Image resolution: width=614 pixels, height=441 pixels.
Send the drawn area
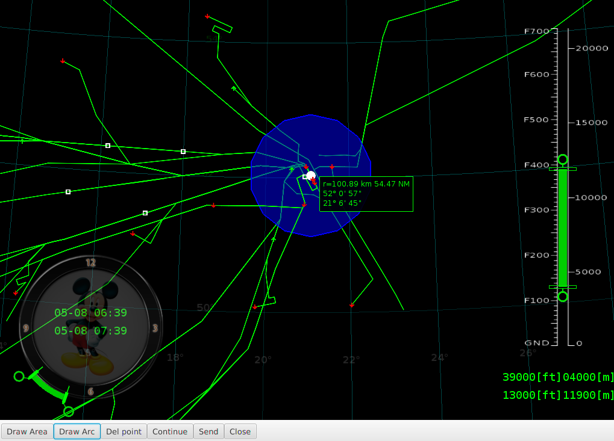pos(208,431)
